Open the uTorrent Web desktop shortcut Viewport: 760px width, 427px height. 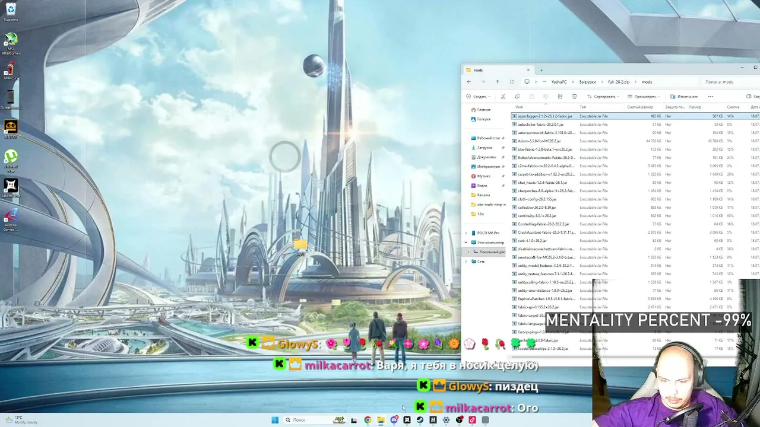(x=11, y=160)
